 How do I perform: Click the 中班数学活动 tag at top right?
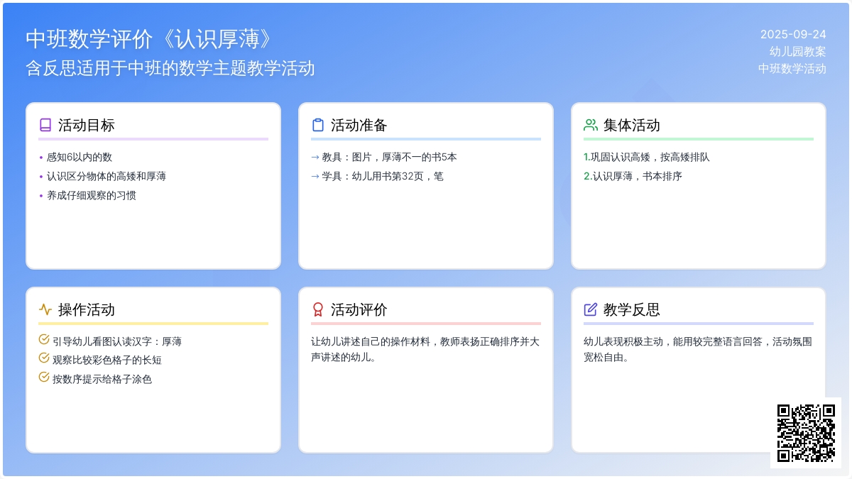792,68
